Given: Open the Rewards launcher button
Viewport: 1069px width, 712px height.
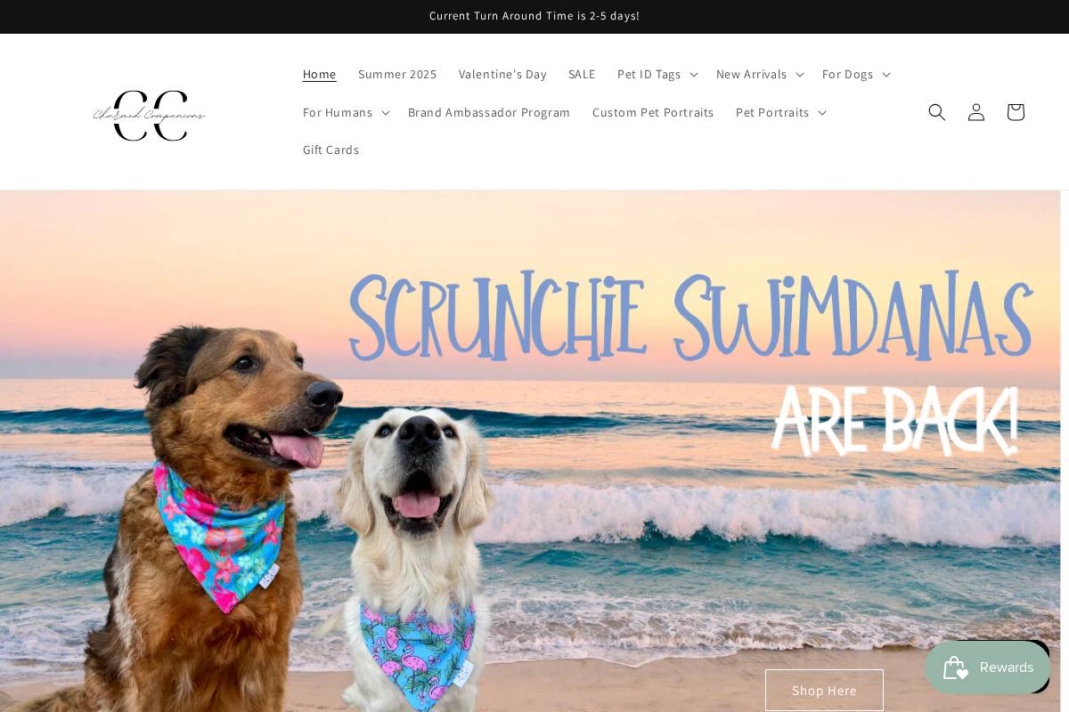Looking at the screenshot, I should 988,667.
